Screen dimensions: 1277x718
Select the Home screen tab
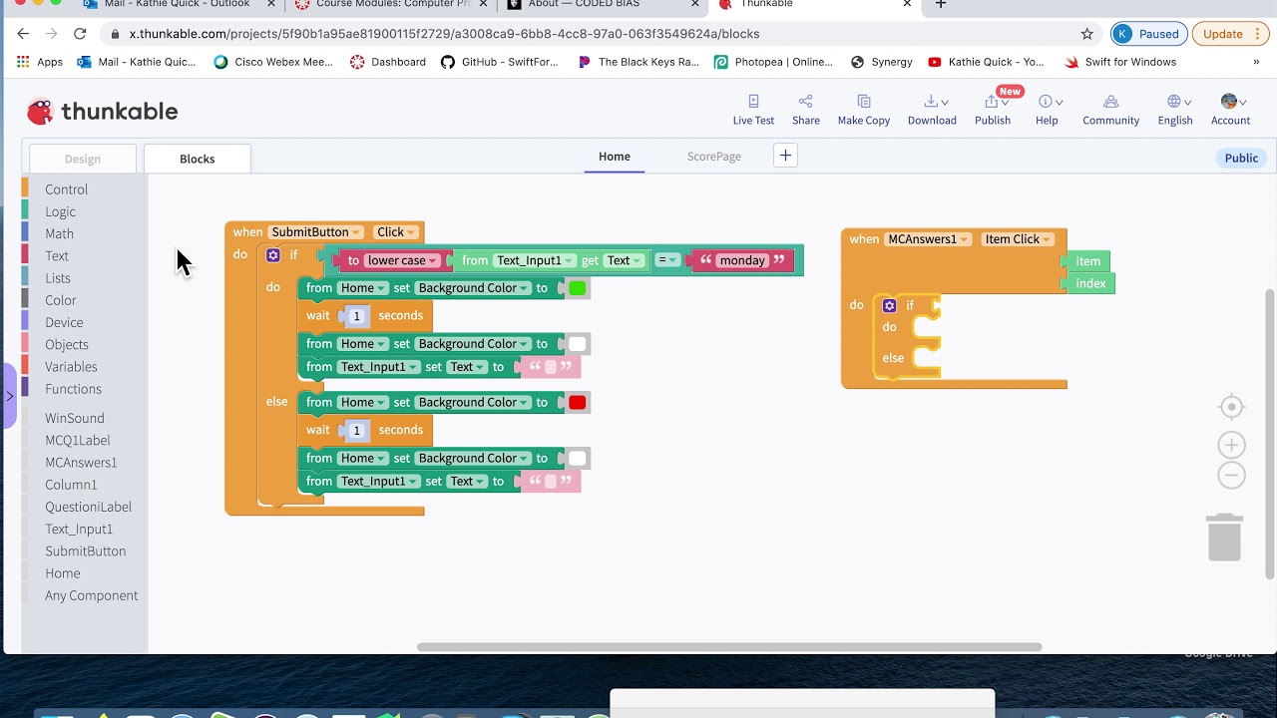point(615,157)
